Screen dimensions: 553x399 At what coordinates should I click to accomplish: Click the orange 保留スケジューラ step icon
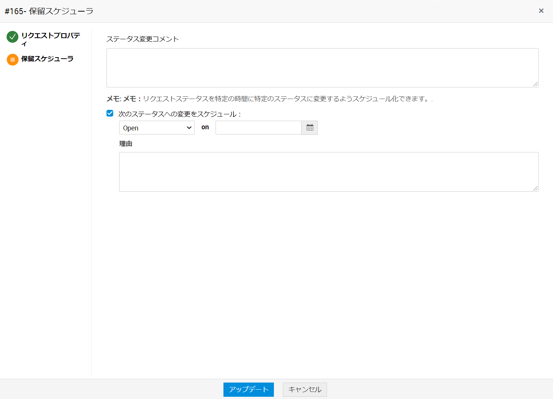coord(12,60)
